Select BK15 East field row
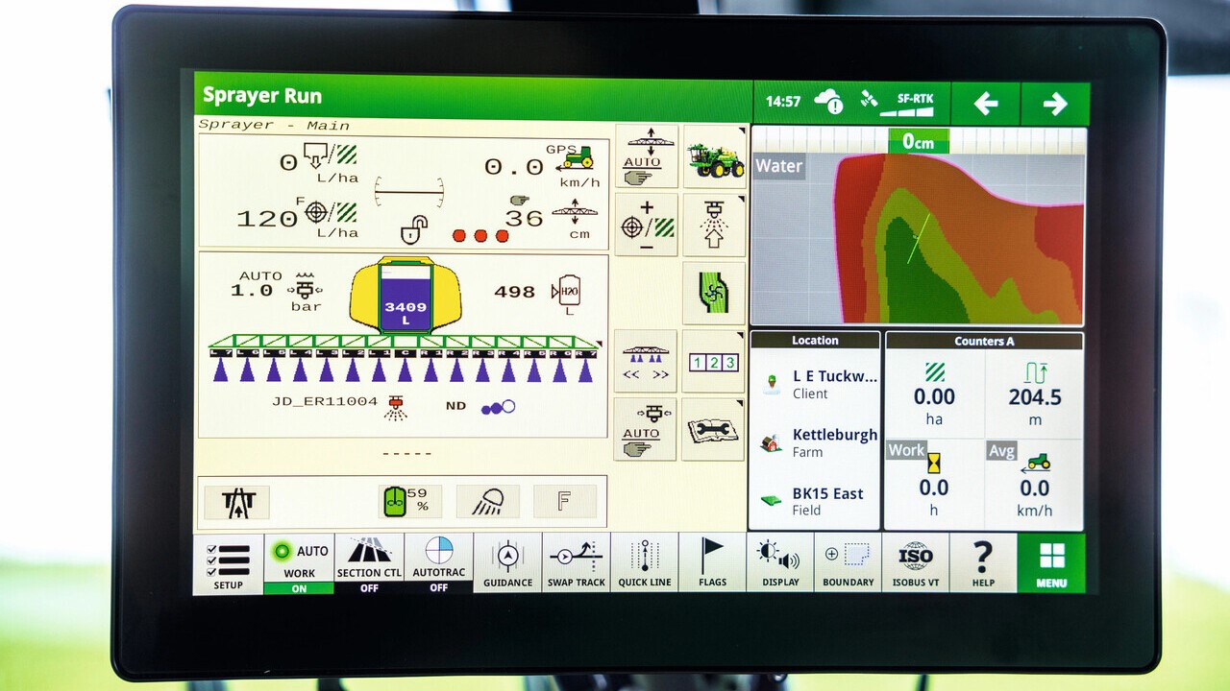 [x=815, y=501]
